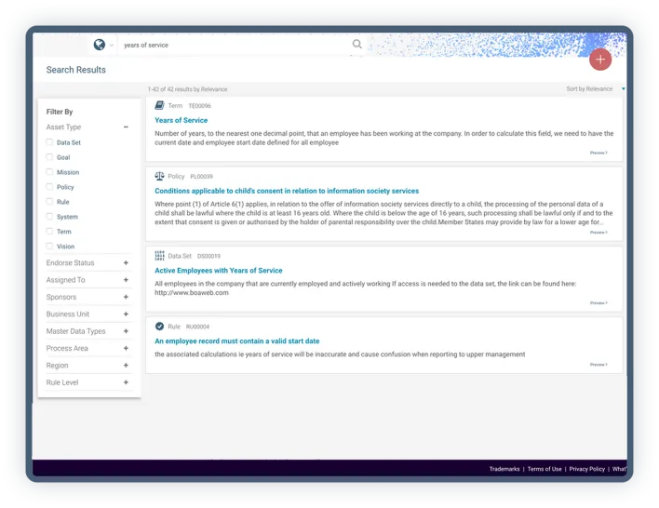Screen dimensions: 659x508
Task: Click the Policy scales icon
Action: click(159, 176)
